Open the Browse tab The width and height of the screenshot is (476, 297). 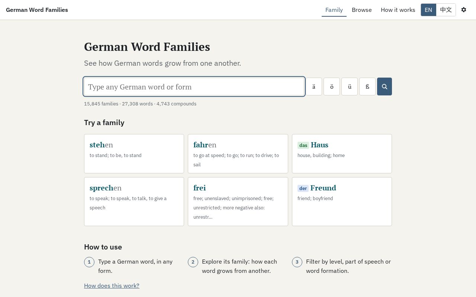[x=362, y=10]
